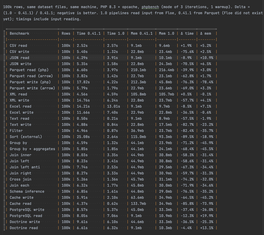Click the "Doctrine write" row label
Screen dimensions: 264x235
pos(25,222)
